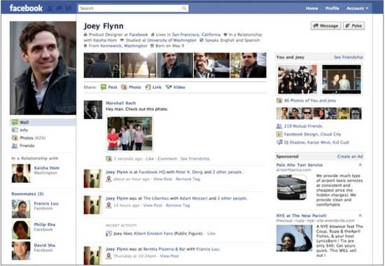Click Create an Ad link
This screenshot has height=266, width=385.
click(350, 157)
